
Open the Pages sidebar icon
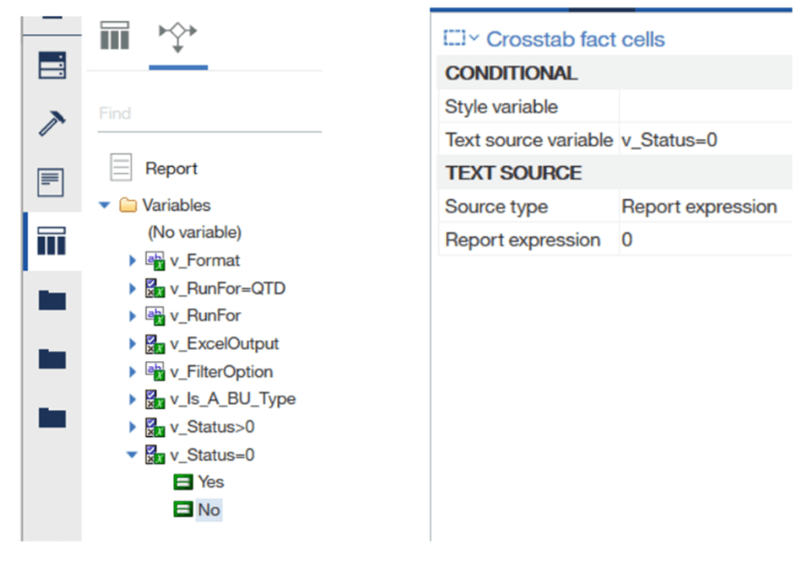51,182
